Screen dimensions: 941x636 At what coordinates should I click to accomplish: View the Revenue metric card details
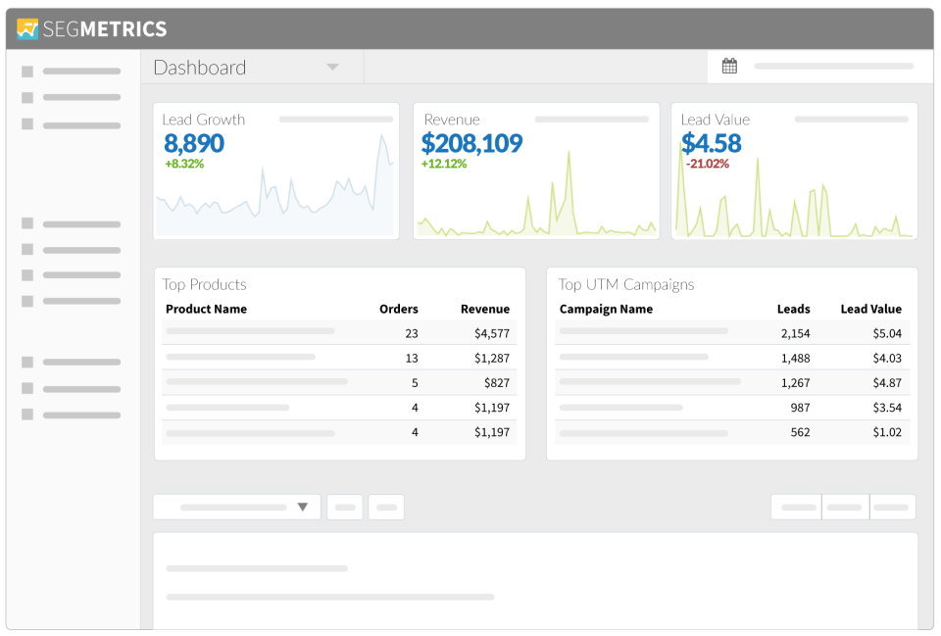point(535,171)
